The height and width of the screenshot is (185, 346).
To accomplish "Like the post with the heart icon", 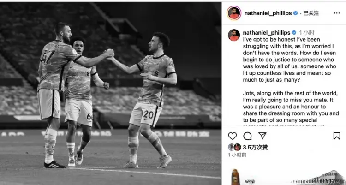I will coord(232,136).
